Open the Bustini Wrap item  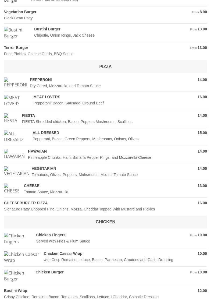click(16, 291)
